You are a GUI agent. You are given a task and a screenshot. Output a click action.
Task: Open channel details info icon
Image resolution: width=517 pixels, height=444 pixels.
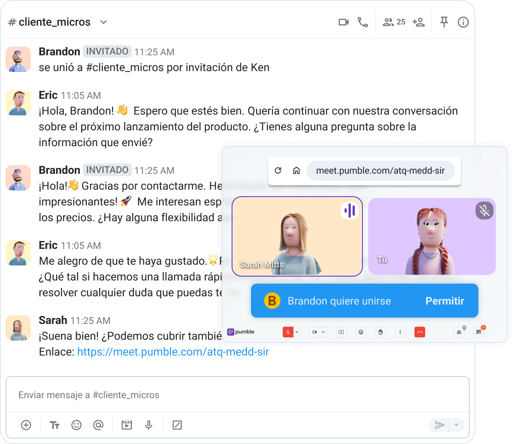tap(463, 22)
